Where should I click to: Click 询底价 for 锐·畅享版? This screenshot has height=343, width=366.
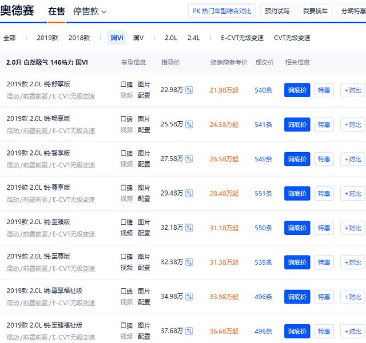pos(297,125)
